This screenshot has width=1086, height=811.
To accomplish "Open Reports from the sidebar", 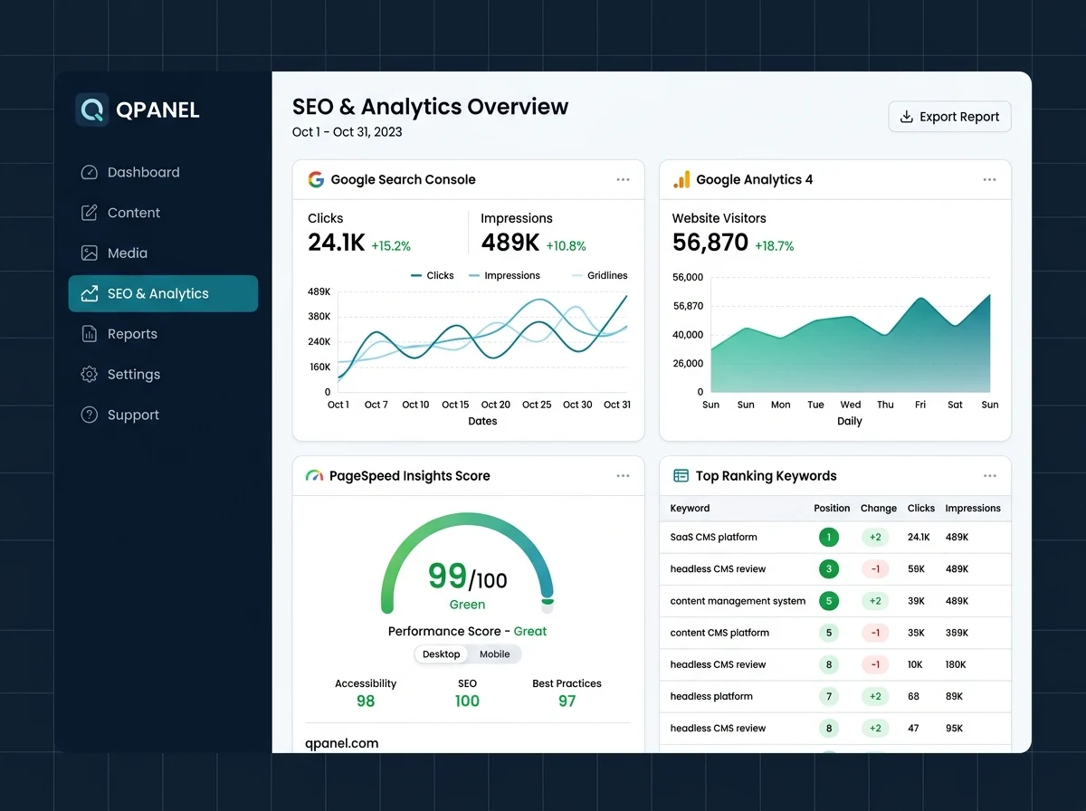I will (163, 334).
